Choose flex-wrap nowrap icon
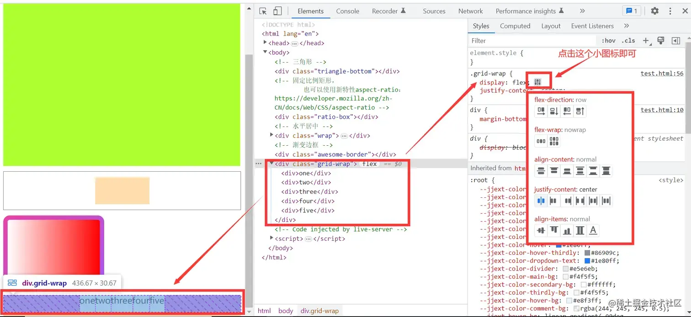The width and height of the screenshot is (691, 317). [x=541, y=141]
